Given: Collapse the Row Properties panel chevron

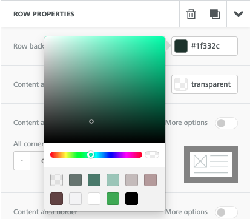Looking at the screenshot, I should tap(238, 14).
